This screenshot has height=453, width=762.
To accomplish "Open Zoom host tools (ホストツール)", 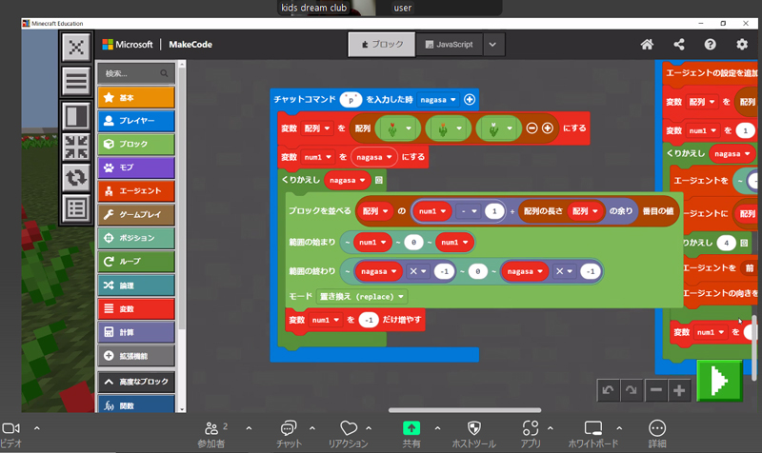I will click(x=473, y=435).
